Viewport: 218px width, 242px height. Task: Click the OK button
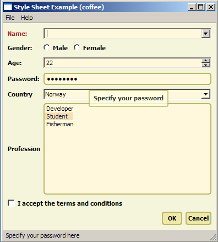172,218
